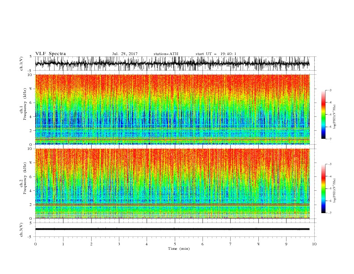This screenshot has width=354, height=274.
Task: Click the 'ch.1(V)' waveform axis label
Action: coord(21,64)
